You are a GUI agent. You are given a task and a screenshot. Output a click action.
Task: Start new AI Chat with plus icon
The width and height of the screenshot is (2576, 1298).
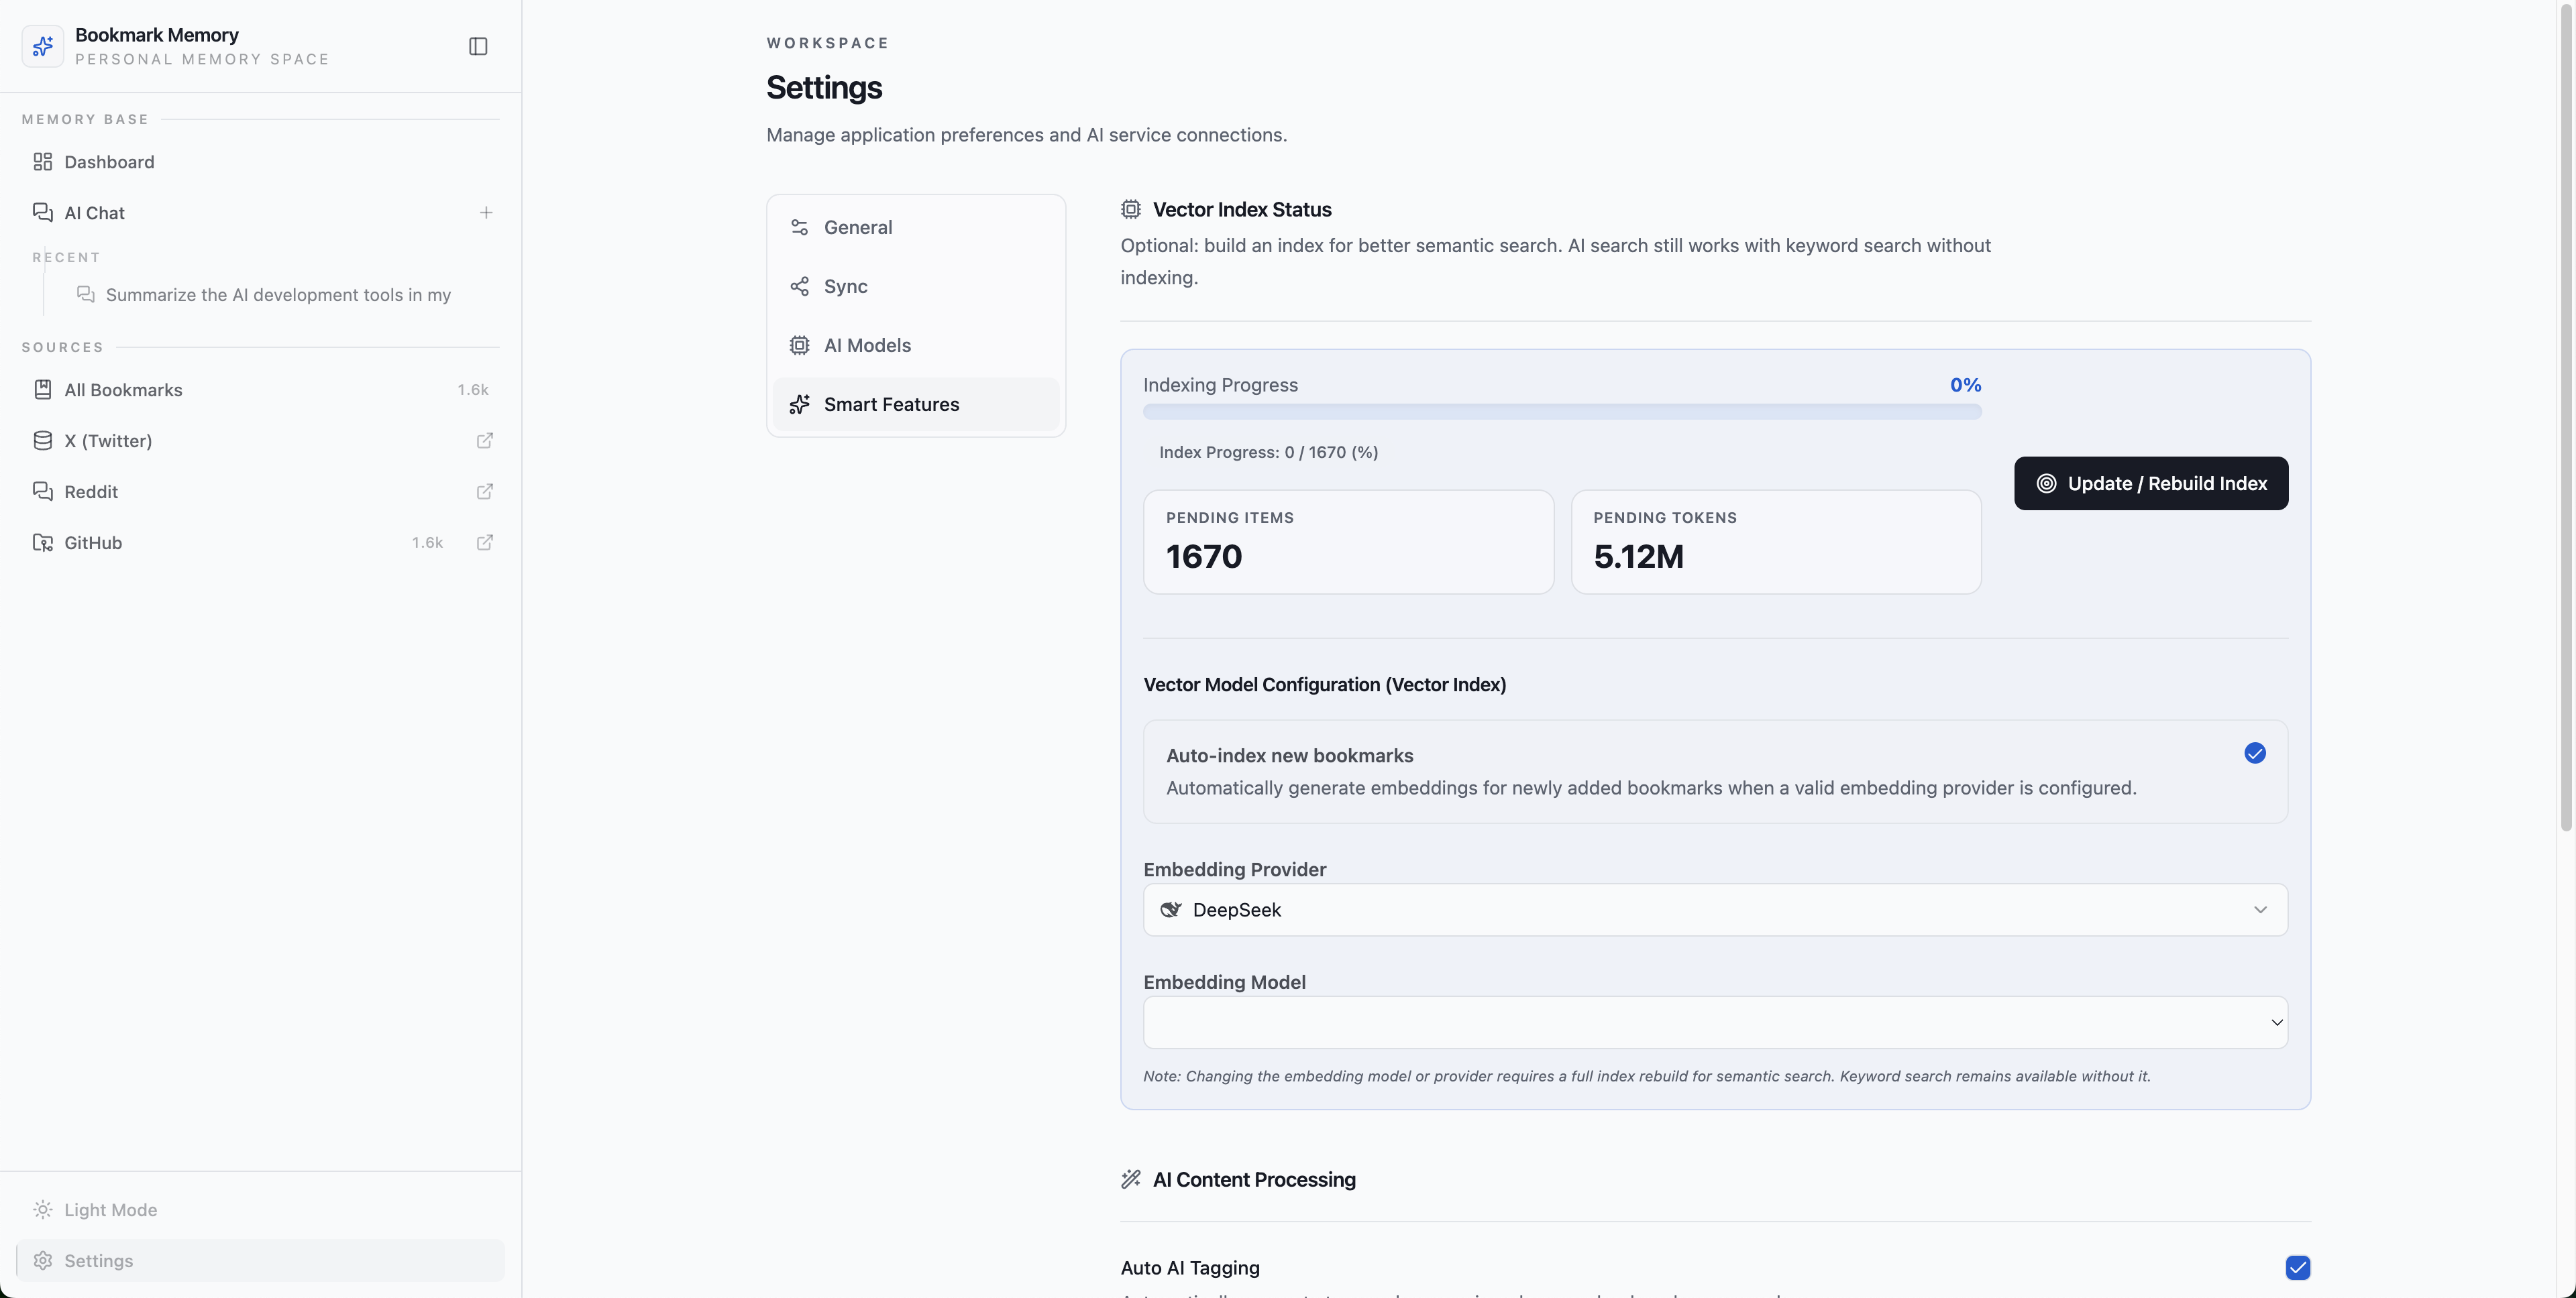click(x=486, y=213)
